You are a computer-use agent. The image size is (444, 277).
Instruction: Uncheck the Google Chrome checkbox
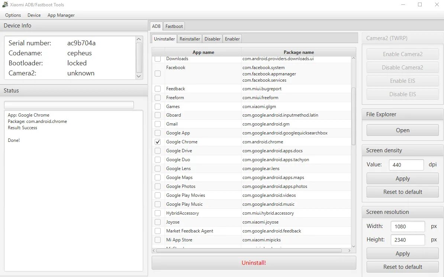158,142
